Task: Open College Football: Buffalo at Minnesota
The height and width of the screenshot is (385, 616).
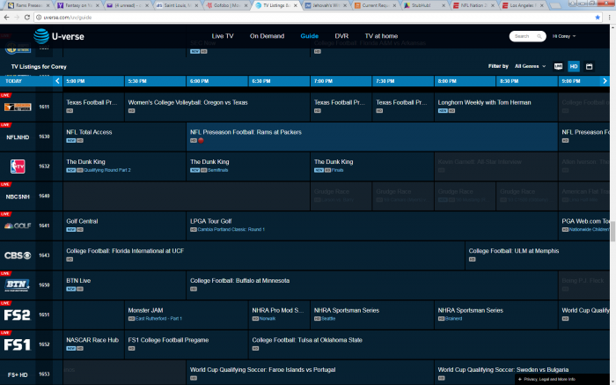Action: point(371,285)
